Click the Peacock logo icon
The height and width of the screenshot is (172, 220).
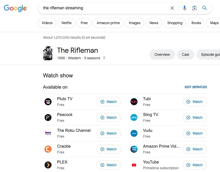[48, 118]
